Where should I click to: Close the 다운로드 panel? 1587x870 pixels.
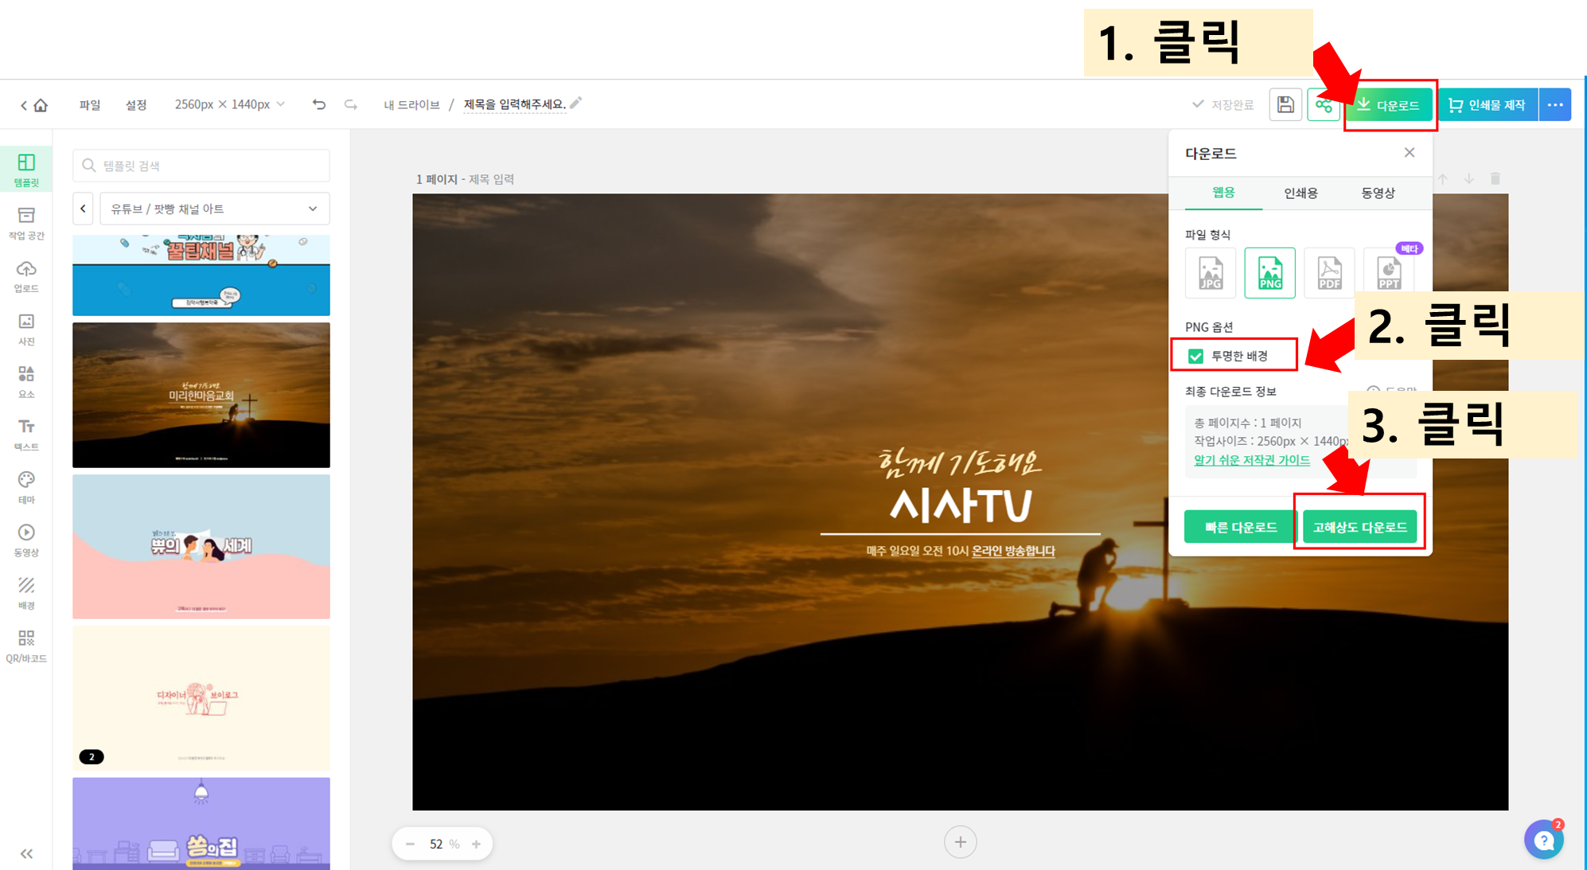coord(1409,152)
